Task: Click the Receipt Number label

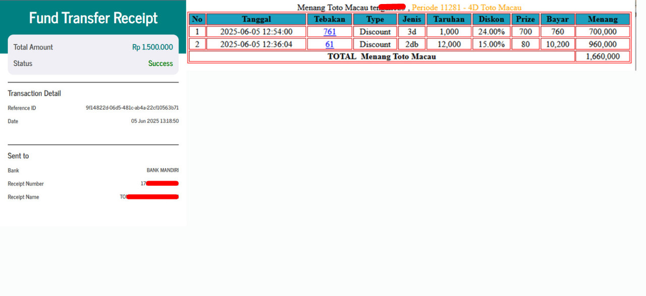Action: pyautogui.click(x=26, y=184)
